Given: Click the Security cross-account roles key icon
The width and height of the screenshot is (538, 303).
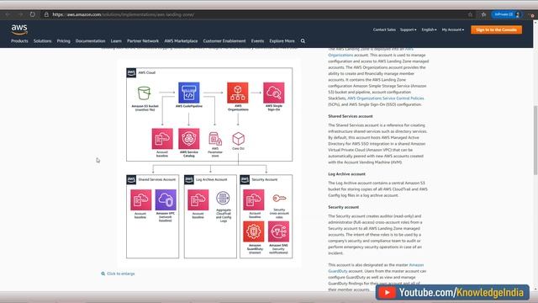Looking at the screenshot, I should pos(279,199).
